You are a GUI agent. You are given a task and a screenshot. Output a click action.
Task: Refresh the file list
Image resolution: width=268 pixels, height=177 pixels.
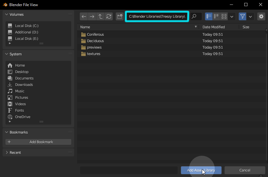pyautogui.click(x=109, y=16)
